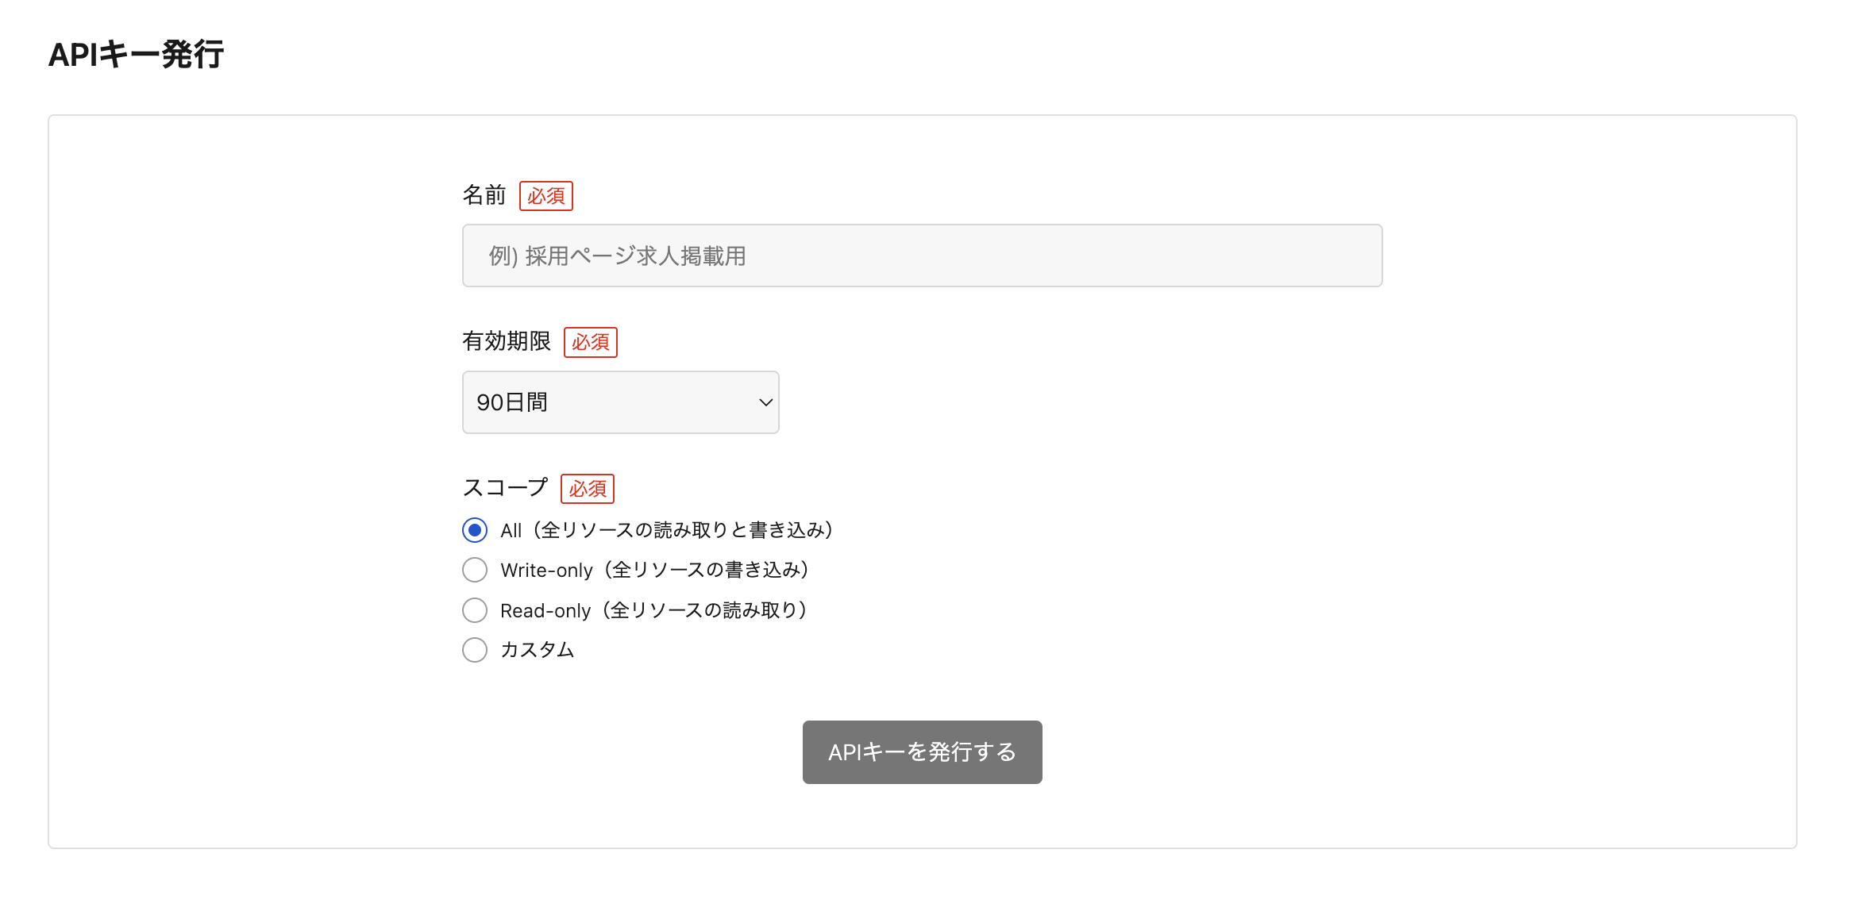Click the 必須 badge beside スコープ
This screenshot has height=911, width=1850.
click(x=588, y=489)
